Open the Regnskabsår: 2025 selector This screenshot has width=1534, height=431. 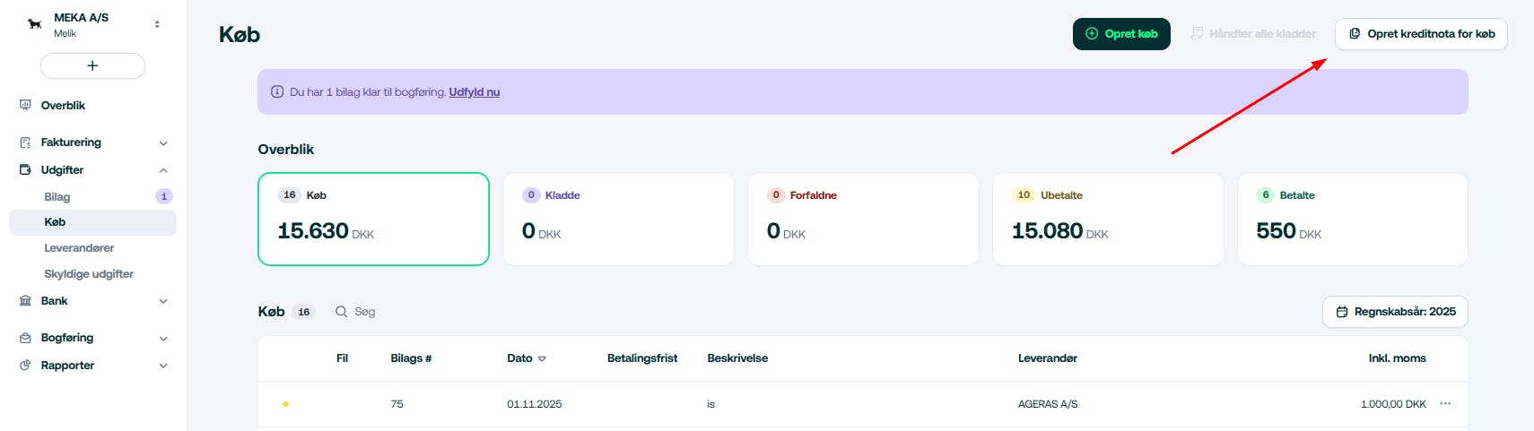pos(1395,312)
